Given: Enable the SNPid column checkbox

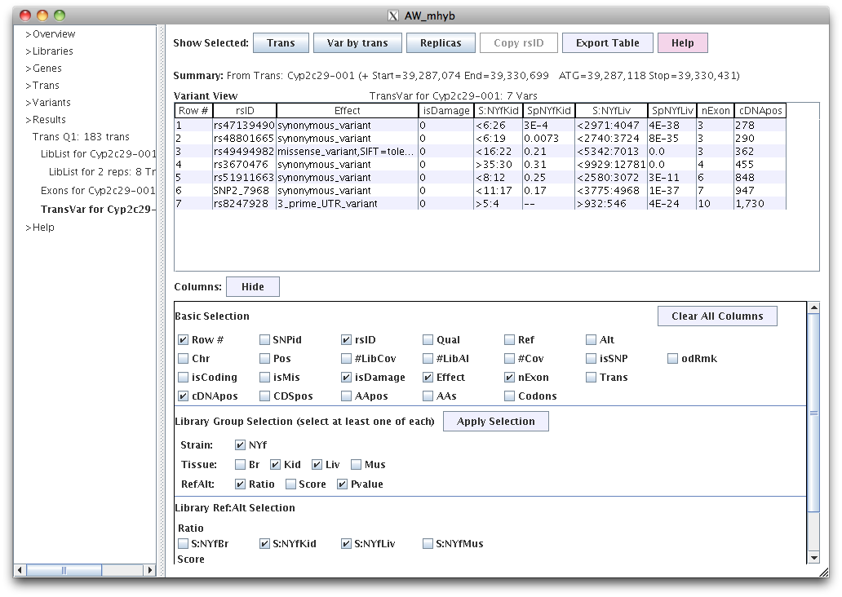Looking at the screenshot, I should (x=265, y=340).
